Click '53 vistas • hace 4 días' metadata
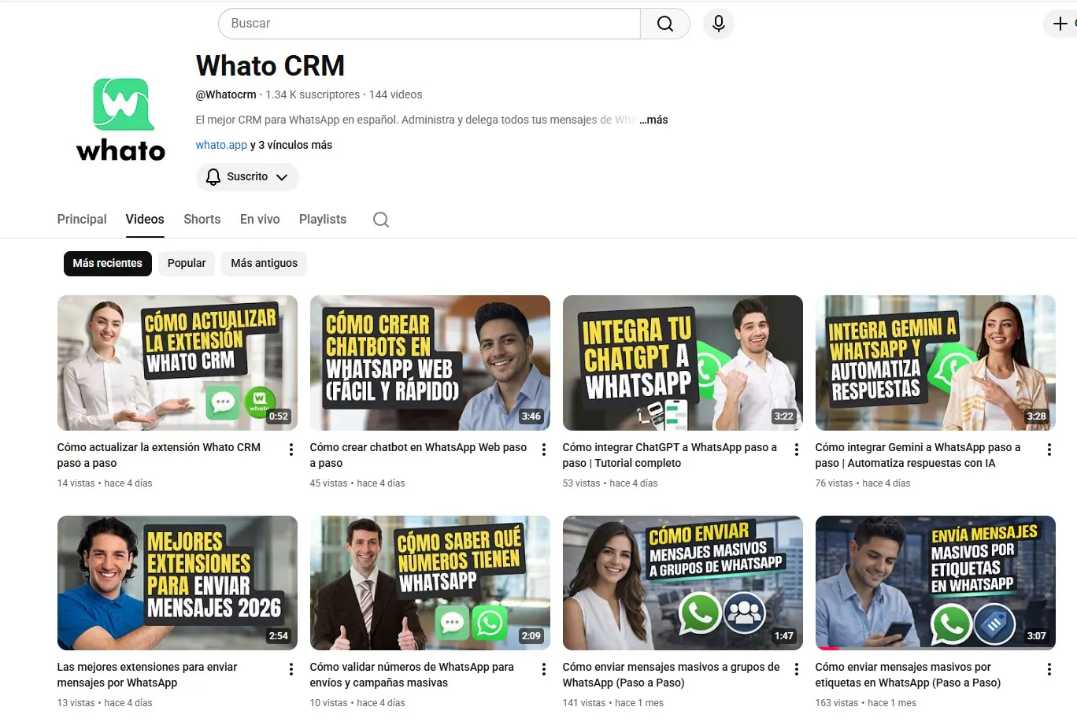 pyautogui.click(x=610, y=483)
